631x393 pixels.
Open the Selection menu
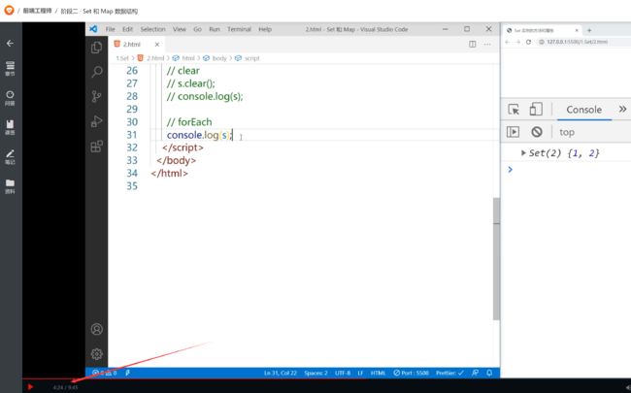click(153, 29)
